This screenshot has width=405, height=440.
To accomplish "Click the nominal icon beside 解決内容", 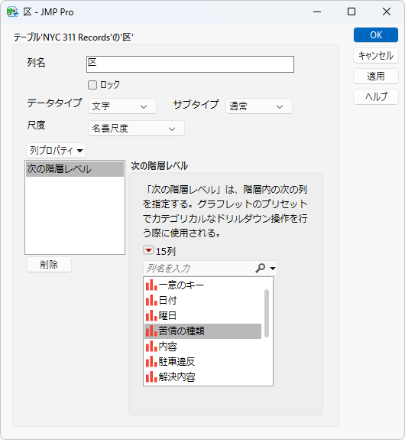I will [x=151, y=377].
